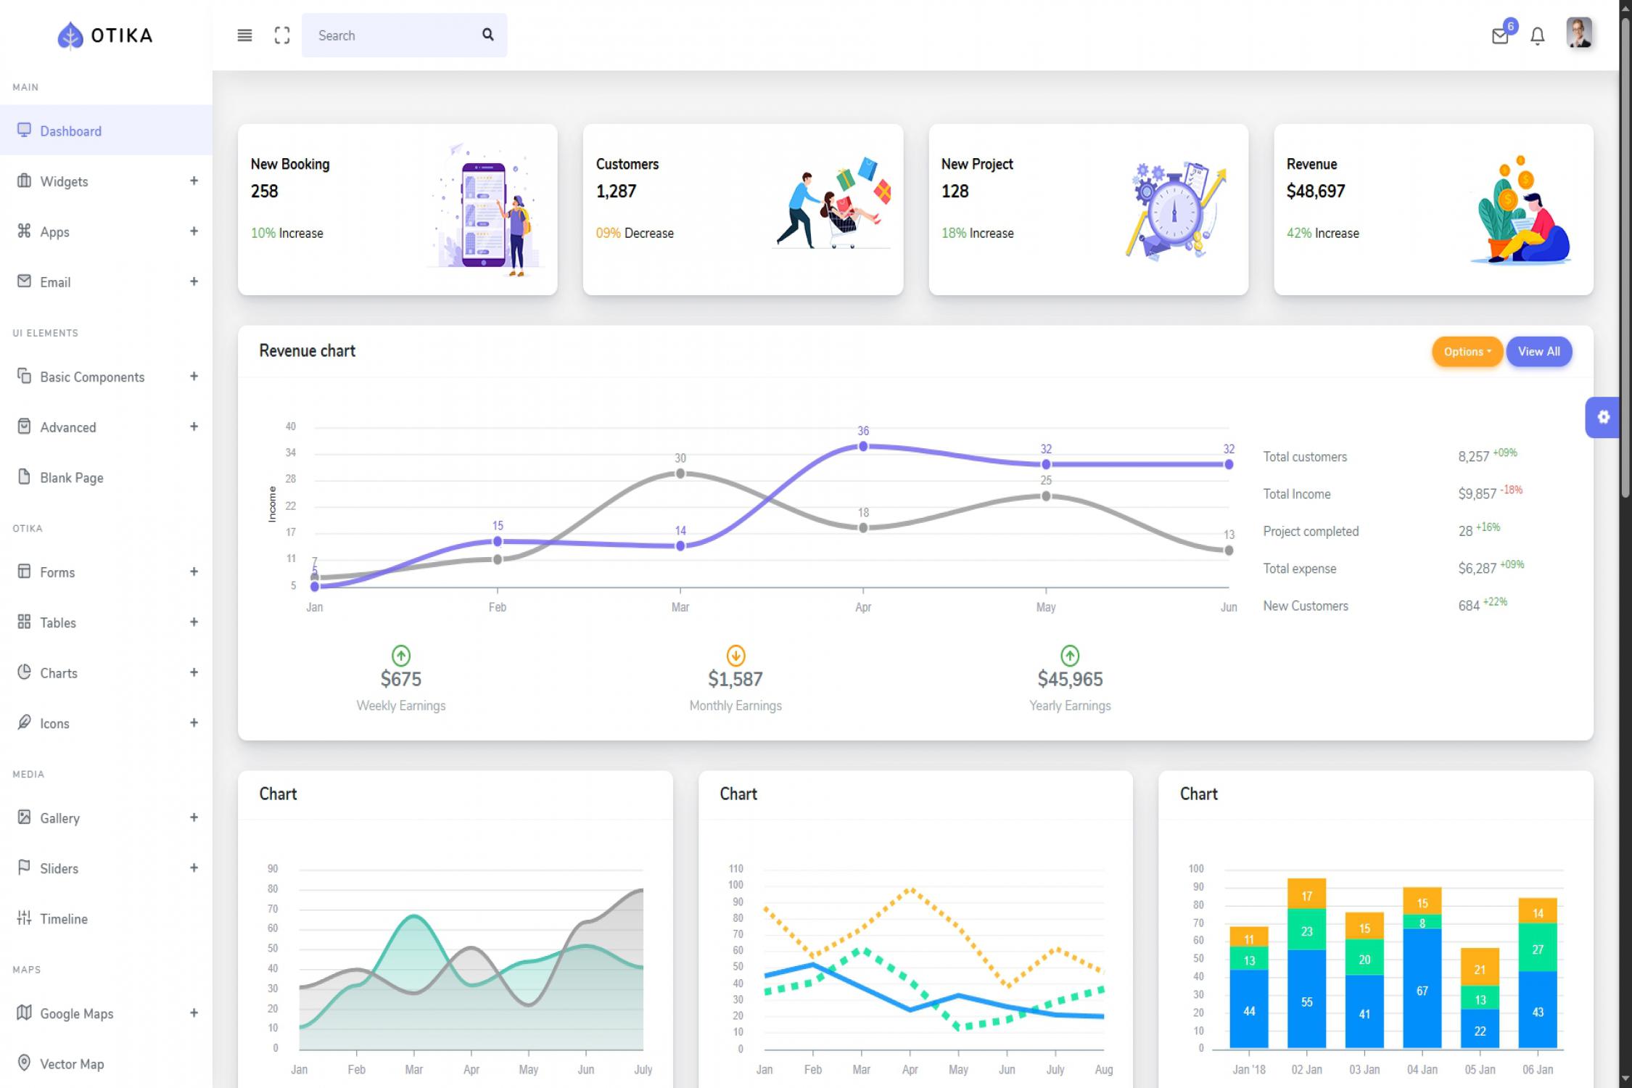Viewport: 1632px width, 1088px height.
Task: Switch to the Email sidebar item
Action: (x=55, y=282)
